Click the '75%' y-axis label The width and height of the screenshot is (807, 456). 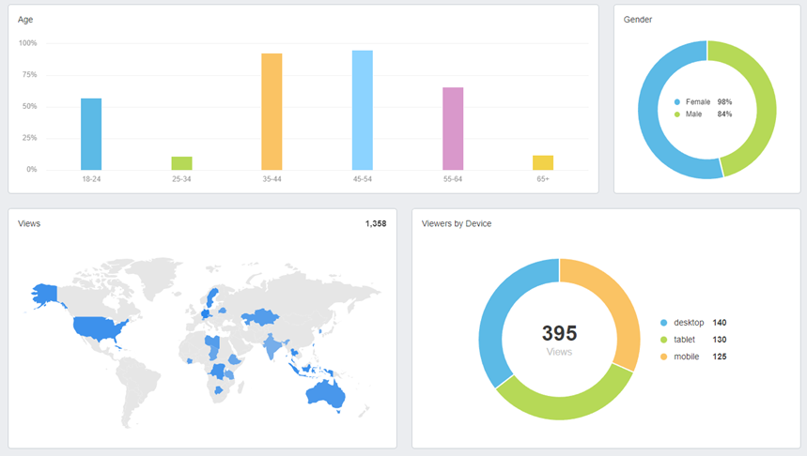(29, 74)
